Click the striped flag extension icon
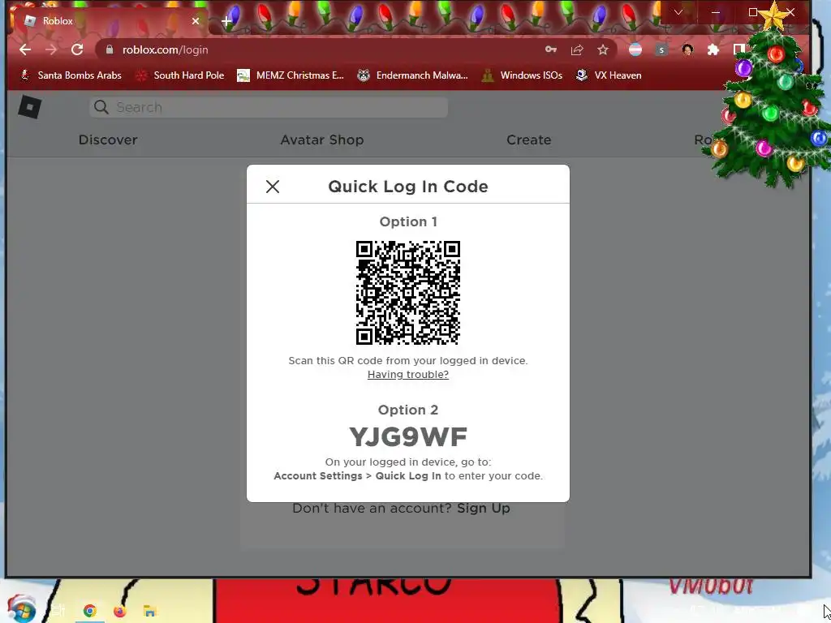 coord(635,49)
